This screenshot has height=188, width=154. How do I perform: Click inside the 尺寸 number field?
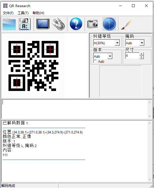132,56
